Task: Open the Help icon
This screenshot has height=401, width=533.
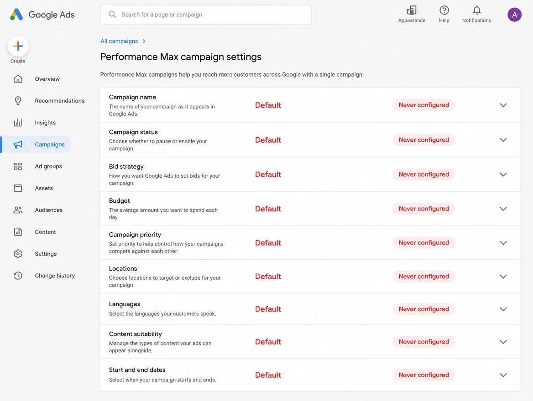Action: pyautogui.click(x=444, y=10)
